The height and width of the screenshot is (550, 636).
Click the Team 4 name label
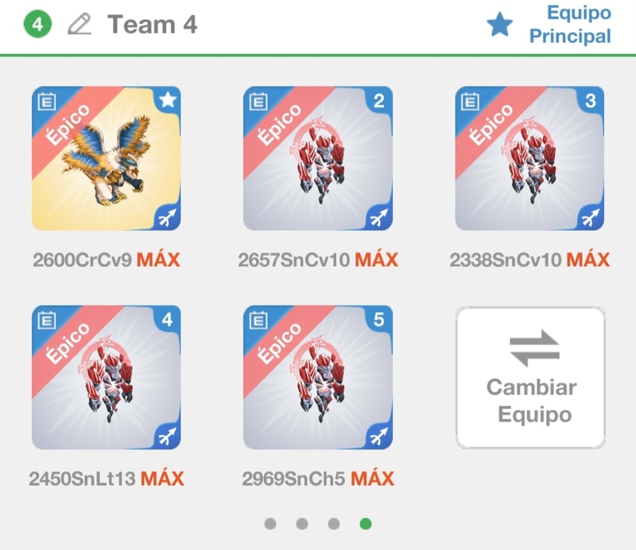(152, 25)
